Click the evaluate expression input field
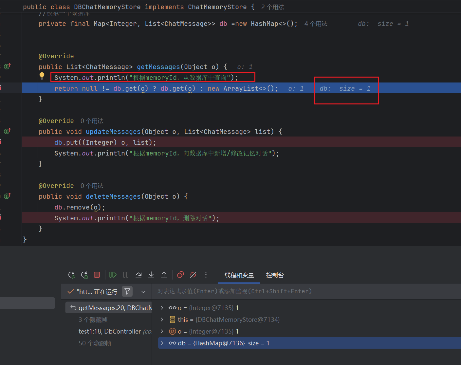This screenshot has width=461, height=365. pyautogui.click(x=306, y=291)
